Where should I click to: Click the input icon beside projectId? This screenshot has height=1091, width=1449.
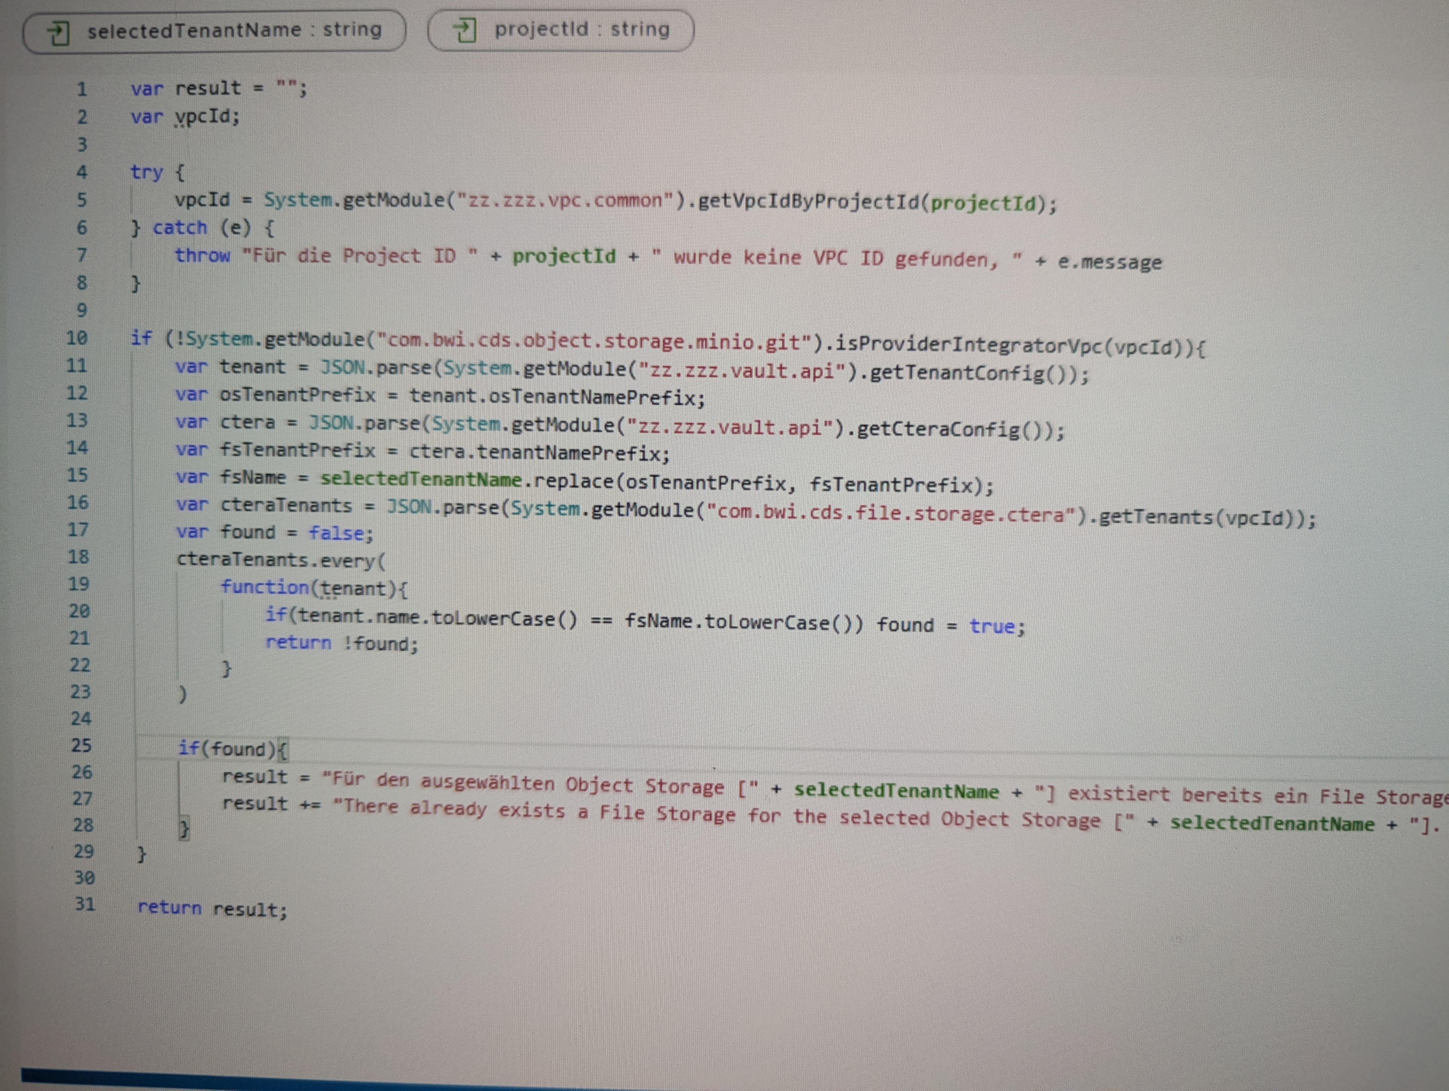[x=465, y=30]
